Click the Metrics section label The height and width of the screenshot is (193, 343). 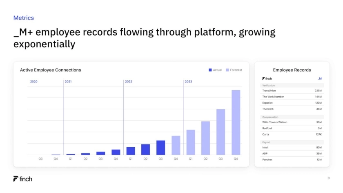[x=24, y=18]
